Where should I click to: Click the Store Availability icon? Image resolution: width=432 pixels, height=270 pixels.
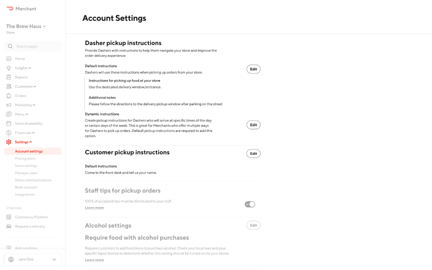[x=9, y=123]
